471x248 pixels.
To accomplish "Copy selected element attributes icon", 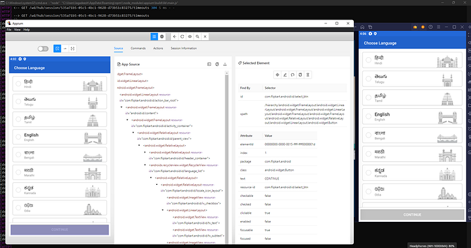I will point(300,75).
